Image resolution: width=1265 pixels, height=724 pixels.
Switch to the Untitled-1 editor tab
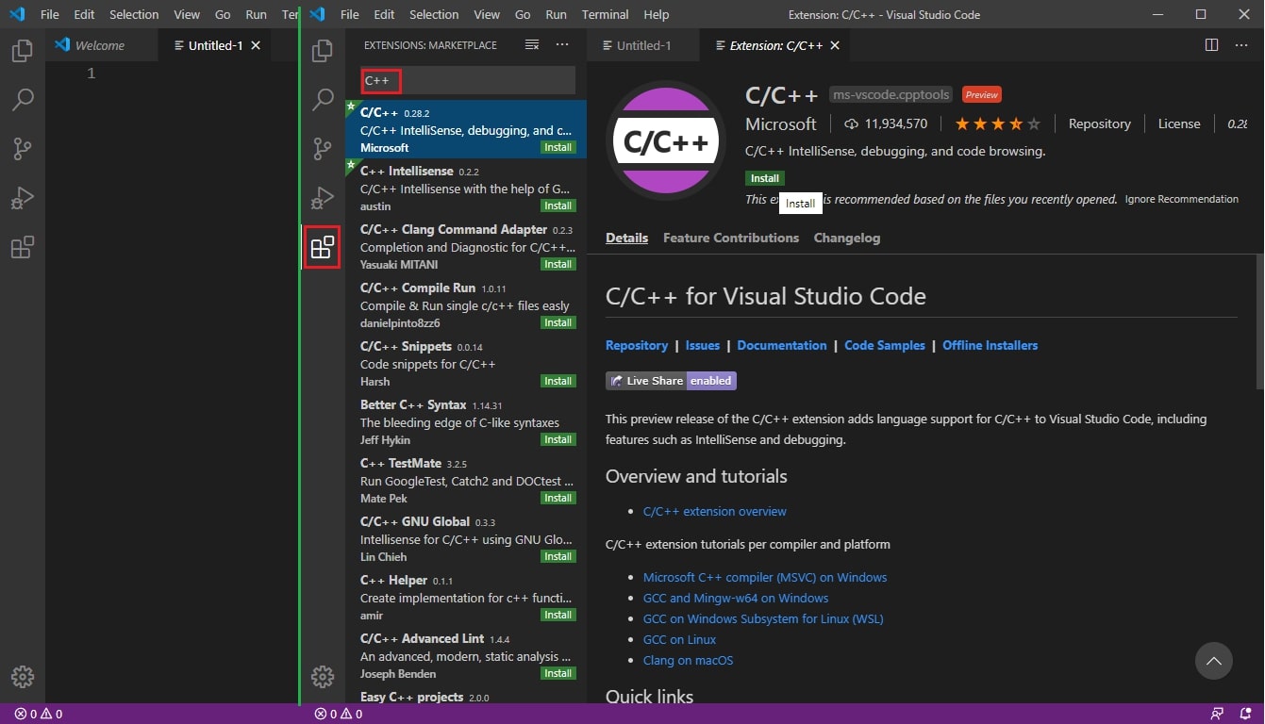click(642, 44)
